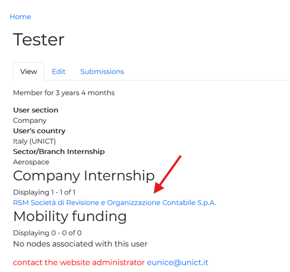Screen dimensions: 290x272
Task: Click the eunice@unict.it email link
Action: (178, 262)
